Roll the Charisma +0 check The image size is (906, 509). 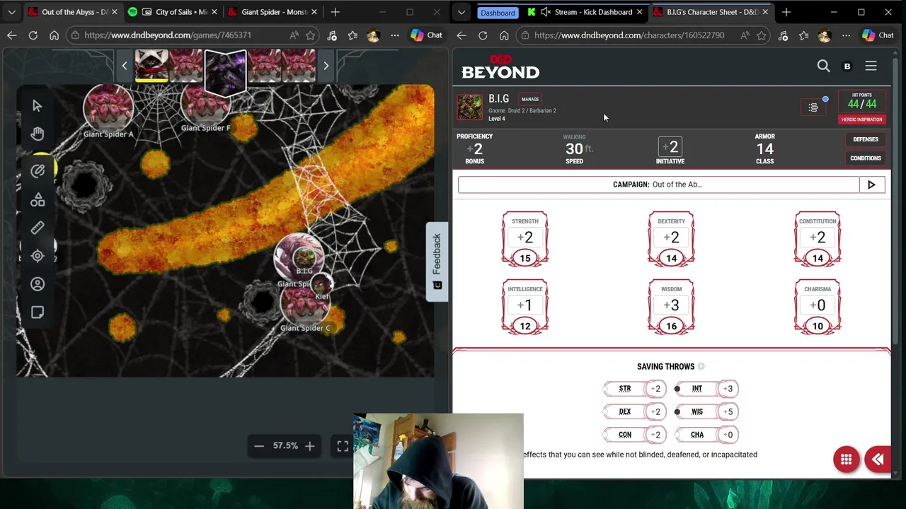coord(818,305)
